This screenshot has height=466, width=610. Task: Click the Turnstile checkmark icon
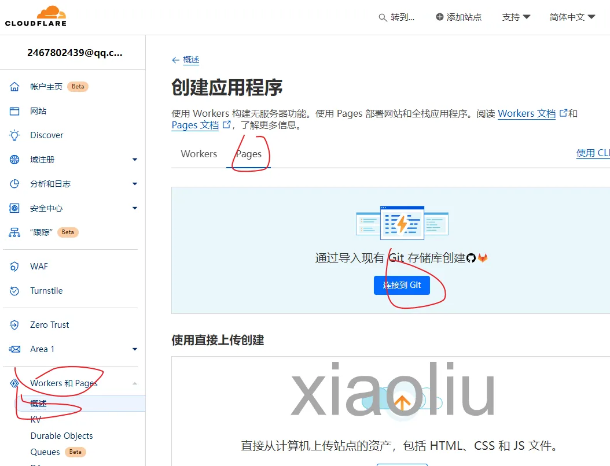[x=14, y=291]
